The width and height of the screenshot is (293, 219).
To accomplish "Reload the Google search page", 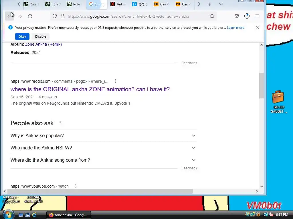I will [x=30, y=16].
